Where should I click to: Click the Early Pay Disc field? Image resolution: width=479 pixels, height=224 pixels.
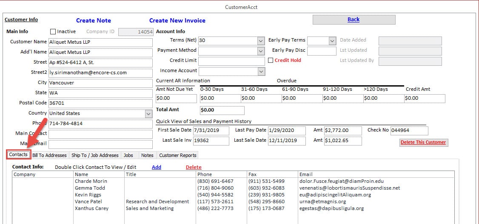tap(322, 51)
